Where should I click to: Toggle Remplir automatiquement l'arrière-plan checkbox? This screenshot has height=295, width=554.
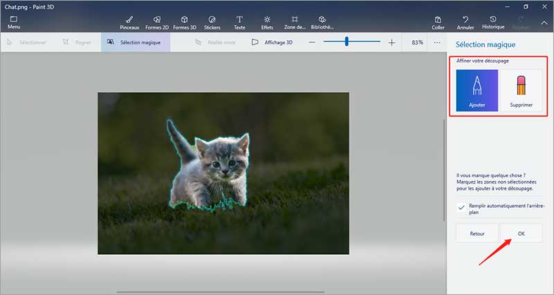point(462,207)
